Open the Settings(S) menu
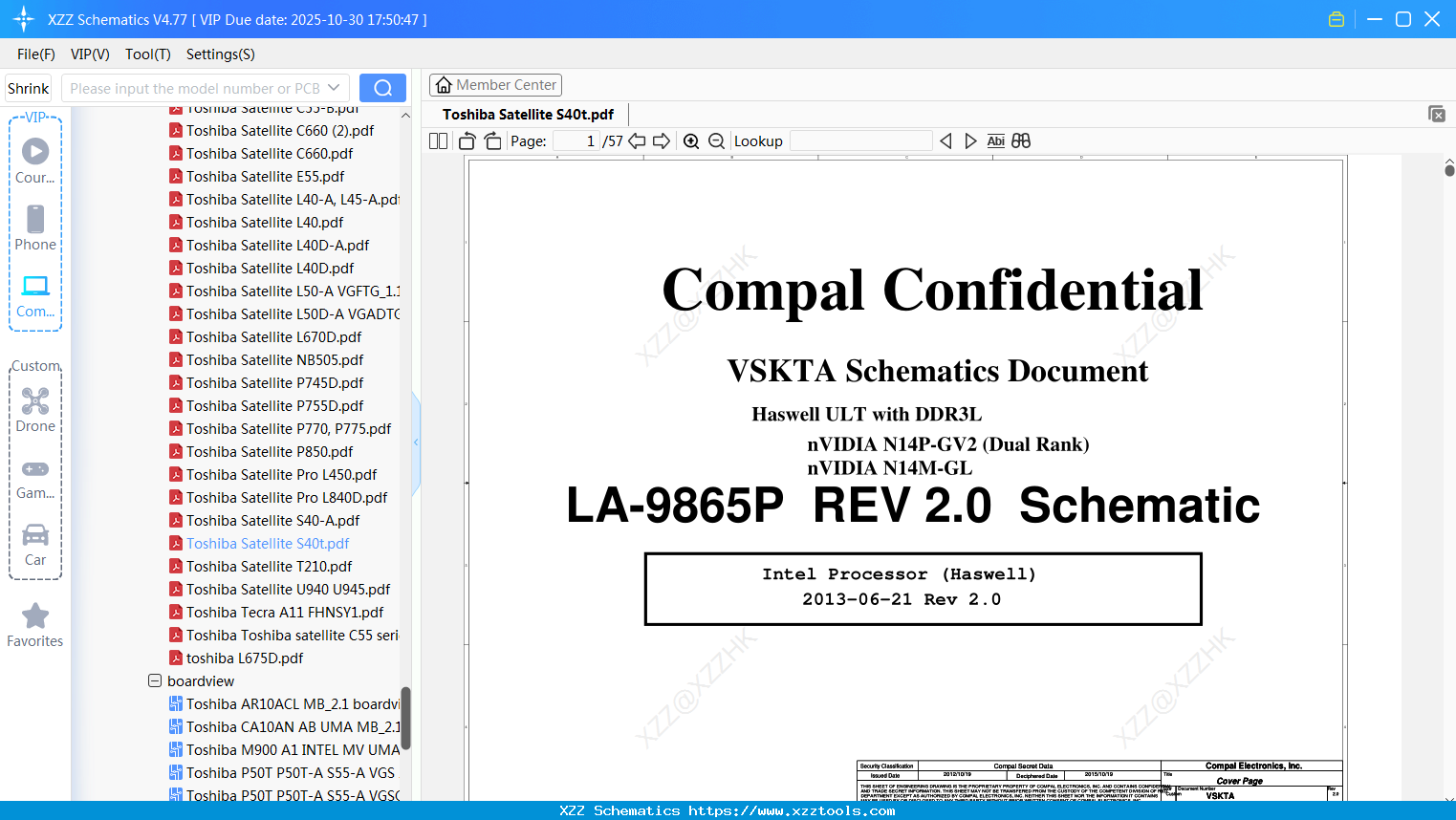Viewport: 1456px width, 820px height. coord(221,54)
